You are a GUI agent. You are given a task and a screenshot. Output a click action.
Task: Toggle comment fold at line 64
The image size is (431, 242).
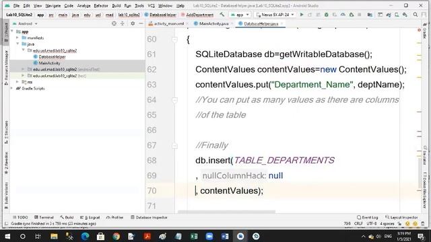coord(175,100)
